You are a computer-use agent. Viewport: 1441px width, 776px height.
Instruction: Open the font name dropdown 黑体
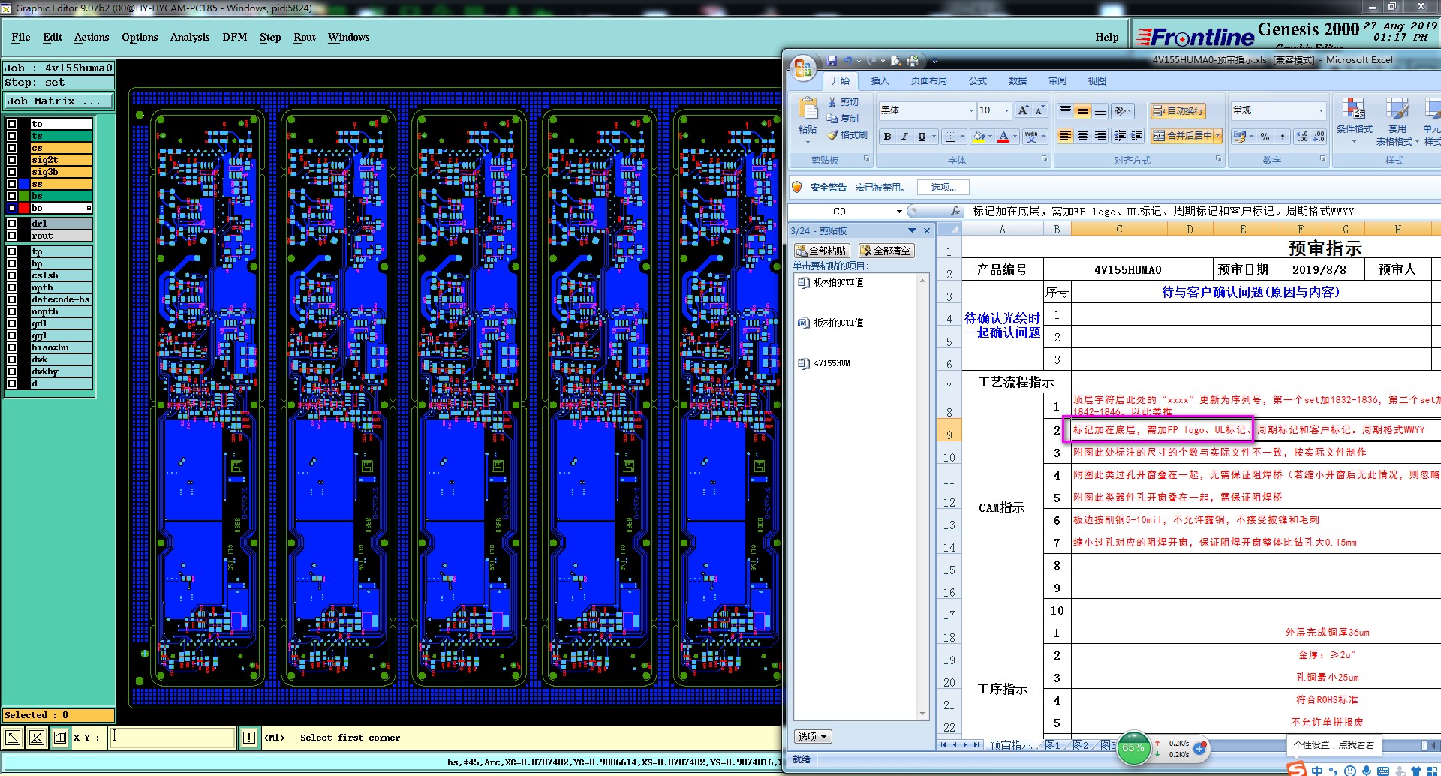pyautogui.click(x=971, y=110)
